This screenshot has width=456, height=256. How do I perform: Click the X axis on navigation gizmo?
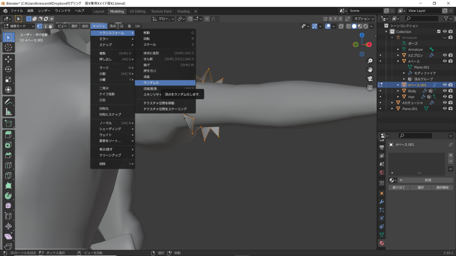(x=369, y=44)
